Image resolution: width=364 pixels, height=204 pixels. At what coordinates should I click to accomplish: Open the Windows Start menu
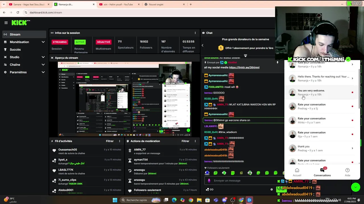(115, 200)
